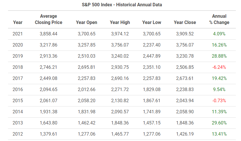Viewport: 241px width, 141px height.
Task: Select the 2013 year cell
Action: pos(18,123)
